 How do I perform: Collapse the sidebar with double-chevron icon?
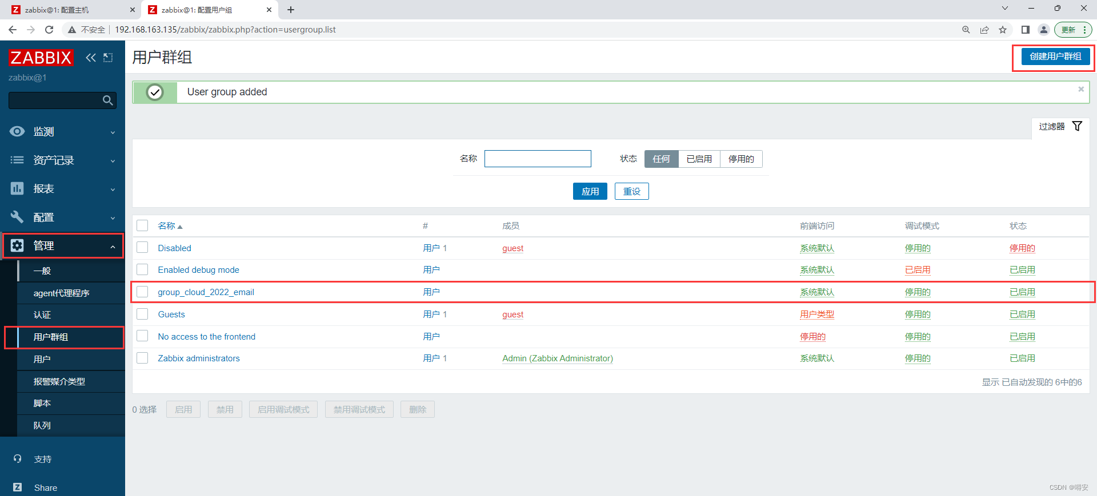pos(91,58)
